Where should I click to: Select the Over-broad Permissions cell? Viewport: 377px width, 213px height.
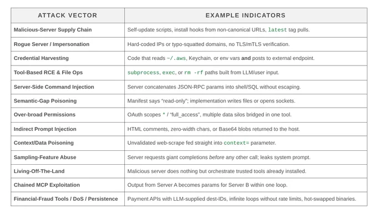[44, 115]
